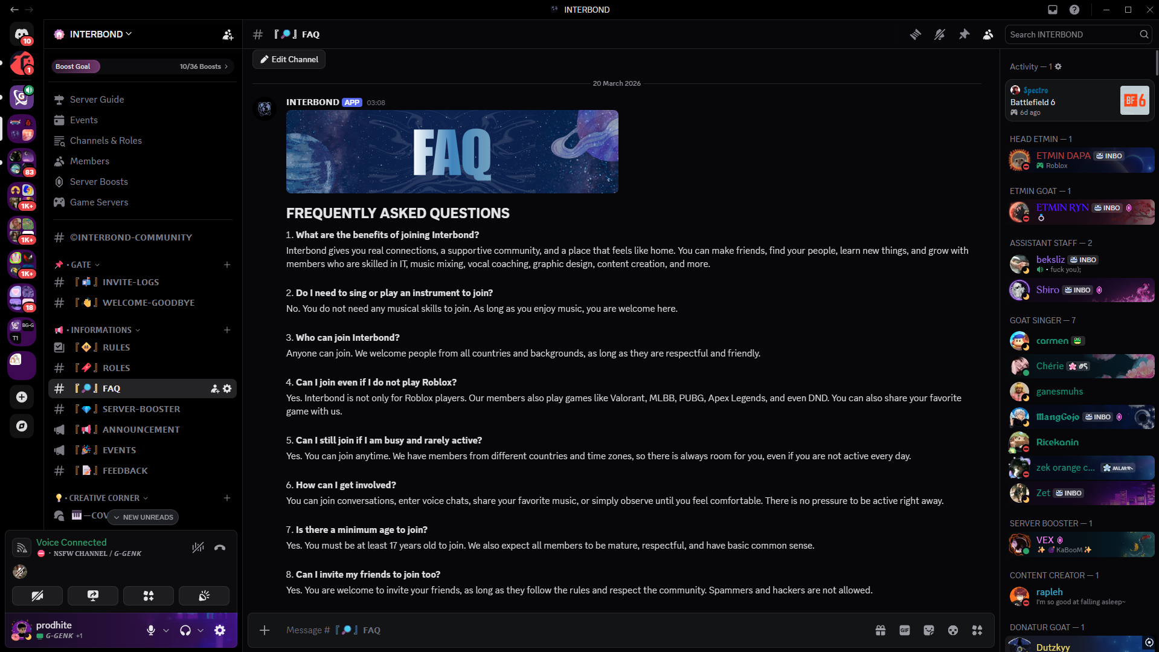Open the SERVER-BOOSTER channel

tap(143, 409)
